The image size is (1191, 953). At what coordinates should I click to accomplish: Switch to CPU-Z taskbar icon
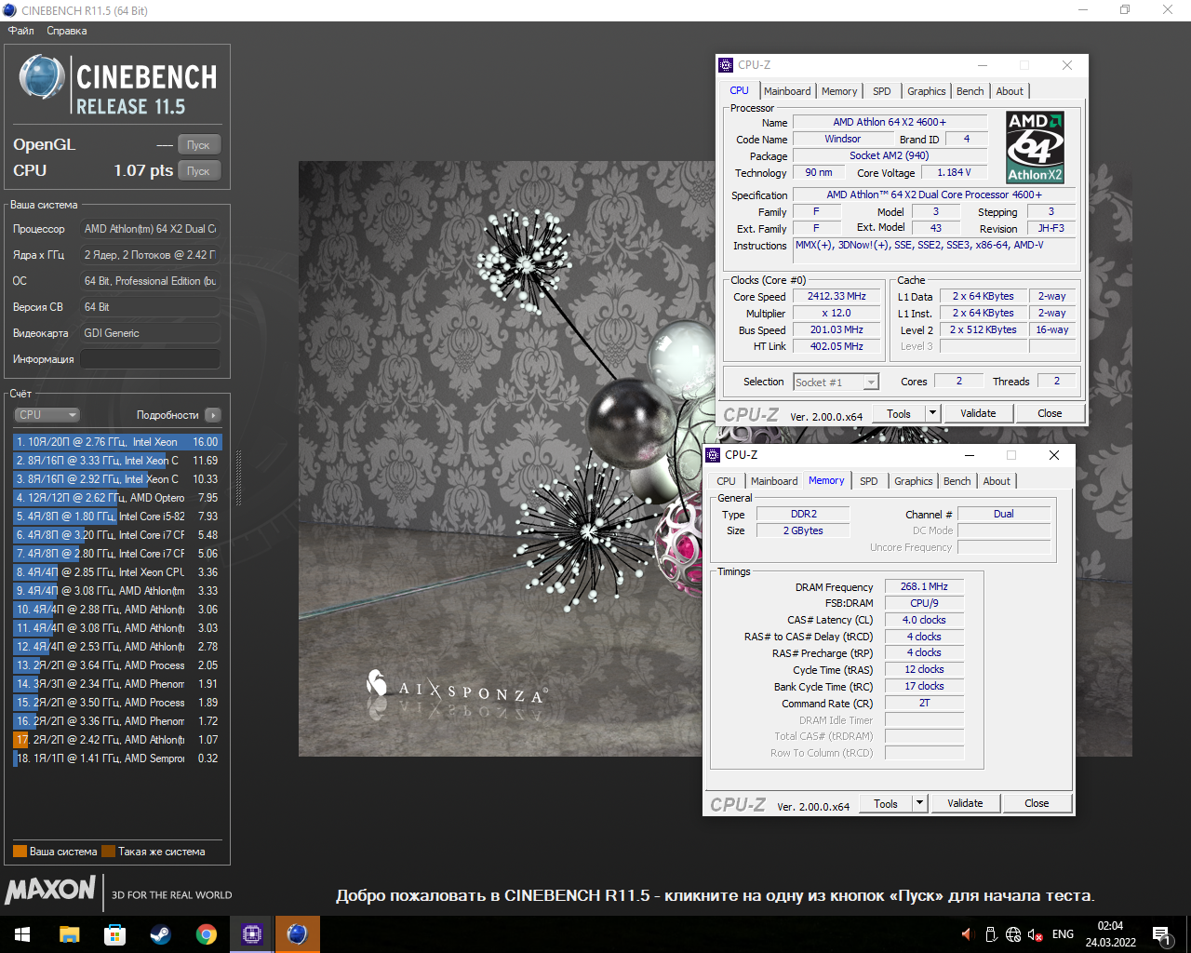tap(251, 934)
